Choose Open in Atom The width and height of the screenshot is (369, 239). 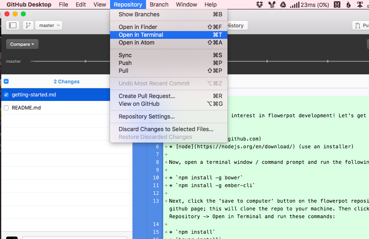(169, 42)
